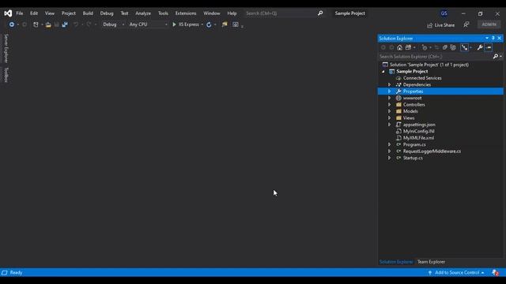The height and width of the screenshot is (284, 506).
Task: Click Switch Views icon in Solution Explorer
Action: click(408, 47)
